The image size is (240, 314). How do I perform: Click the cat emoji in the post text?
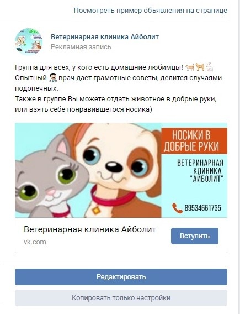click(x=190, y=67)
